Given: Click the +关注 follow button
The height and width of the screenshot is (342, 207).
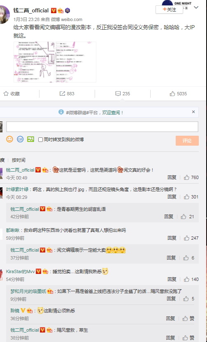Looking at the screenshot, I should coord(169,9).
